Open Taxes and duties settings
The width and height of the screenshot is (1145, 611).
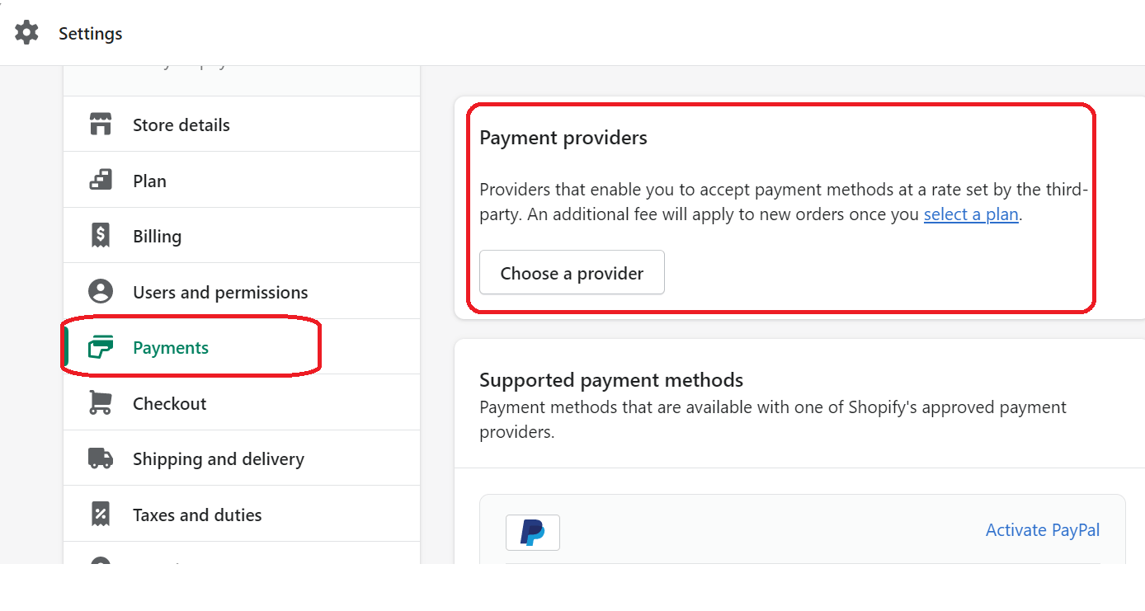[x=197, y=513]
